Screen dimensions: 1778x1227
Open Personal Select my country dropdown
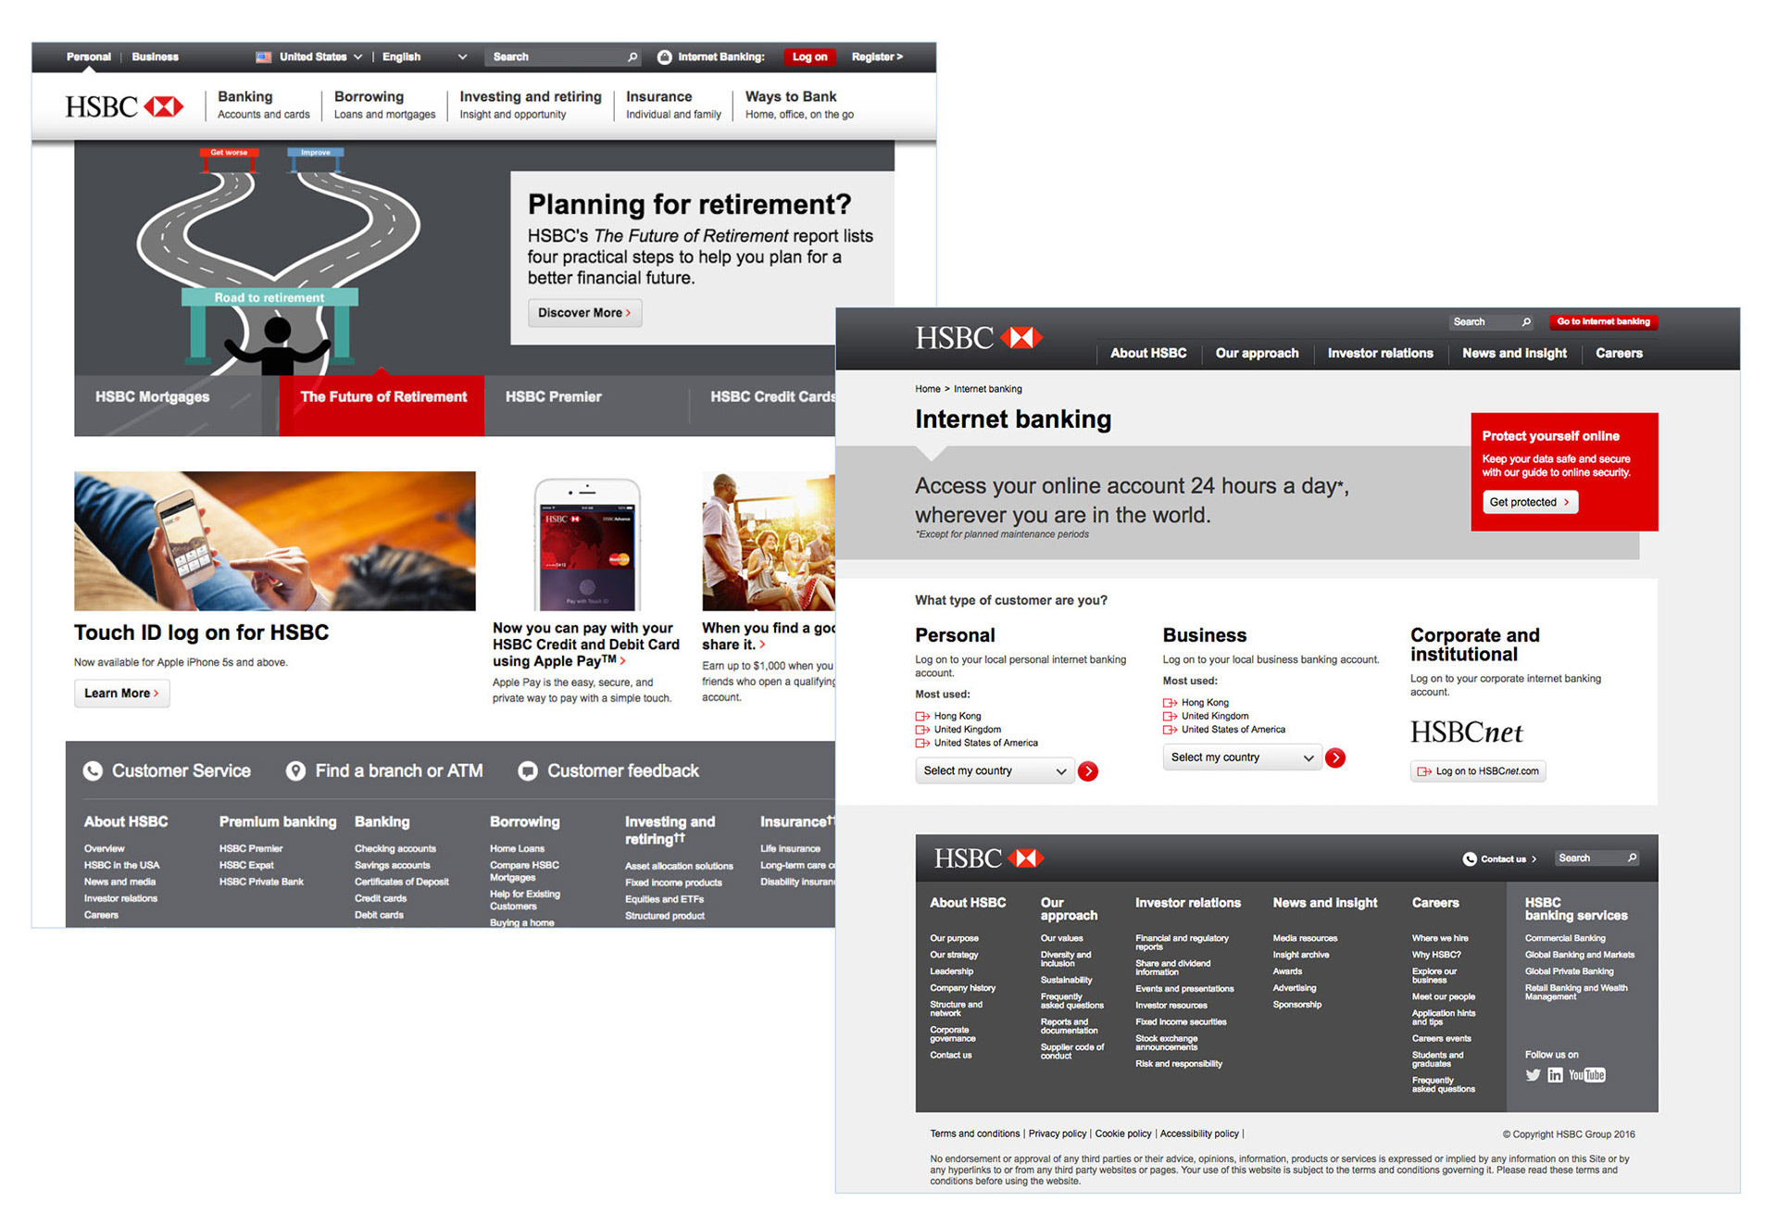[x=995, y=770]
